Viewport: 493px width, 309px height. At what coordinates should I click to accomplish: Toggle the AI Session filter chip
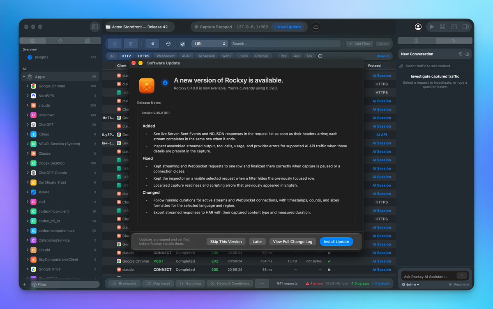pyautogui.click(x=207, y=56)
